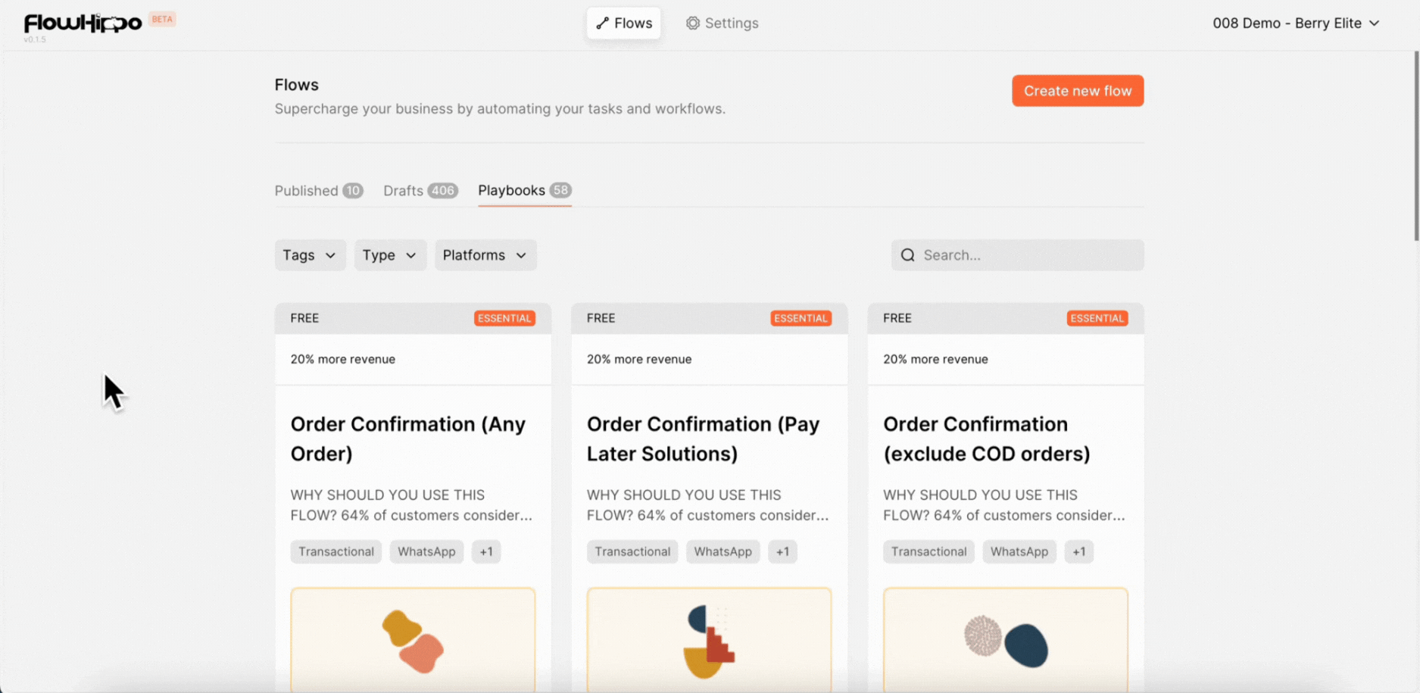Click Transactional tag on Any Order card

(x=336, y=551)
